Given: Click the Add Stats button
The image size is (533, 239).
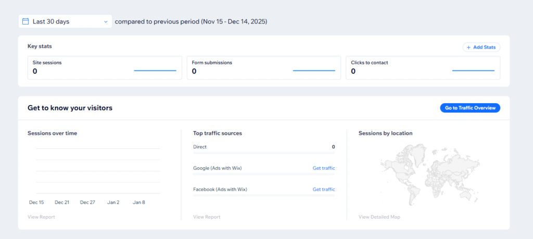Looking at the screenshot, I should pos(481,47).
